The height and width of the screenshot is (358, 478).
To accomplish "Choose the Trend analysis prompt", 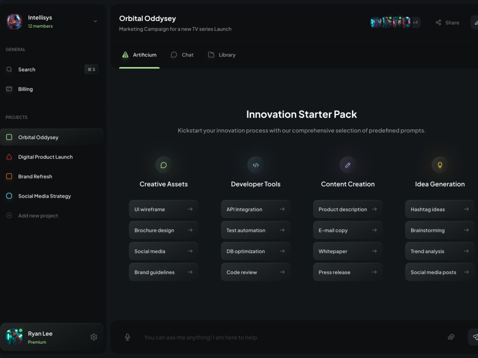I will (x=440, y=251).
